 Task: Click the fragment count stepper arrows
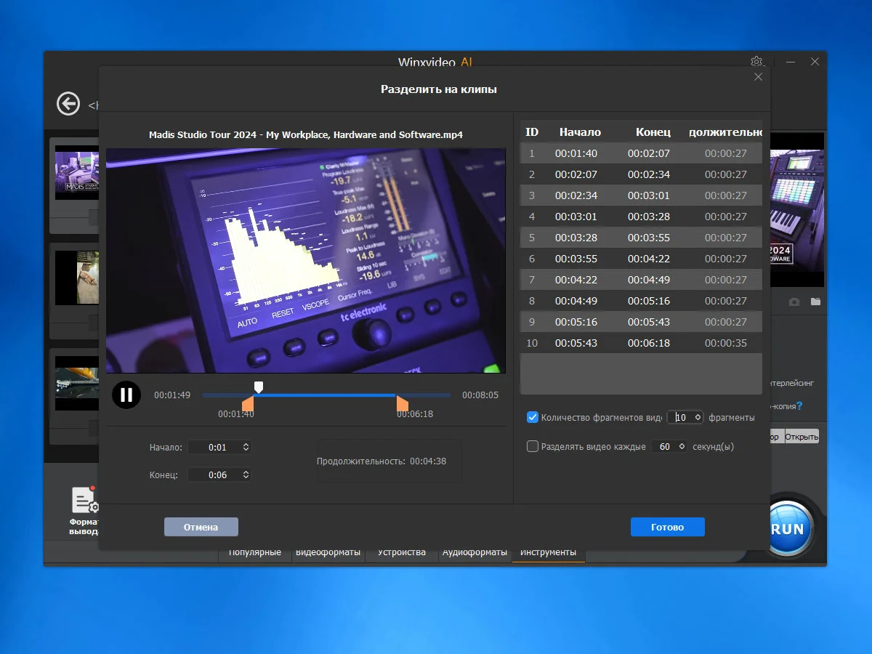(x=698, y=418)
